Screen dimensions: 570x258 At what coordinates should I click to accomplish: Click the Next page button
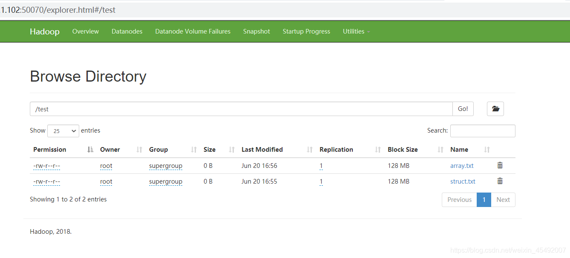[503, 200]
